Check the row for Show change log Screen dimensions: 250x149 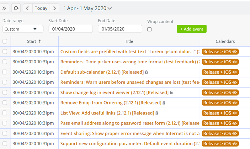click(5, 93)
